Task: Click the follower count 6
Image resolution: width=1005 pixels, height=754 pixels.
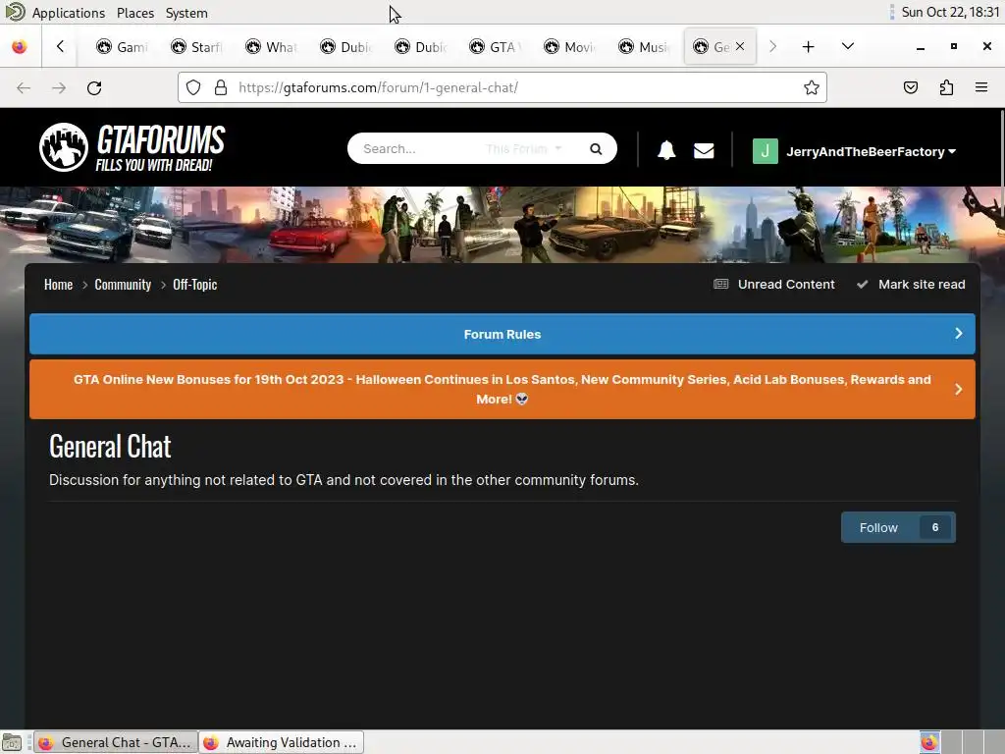Action: (x=935, y=527)
